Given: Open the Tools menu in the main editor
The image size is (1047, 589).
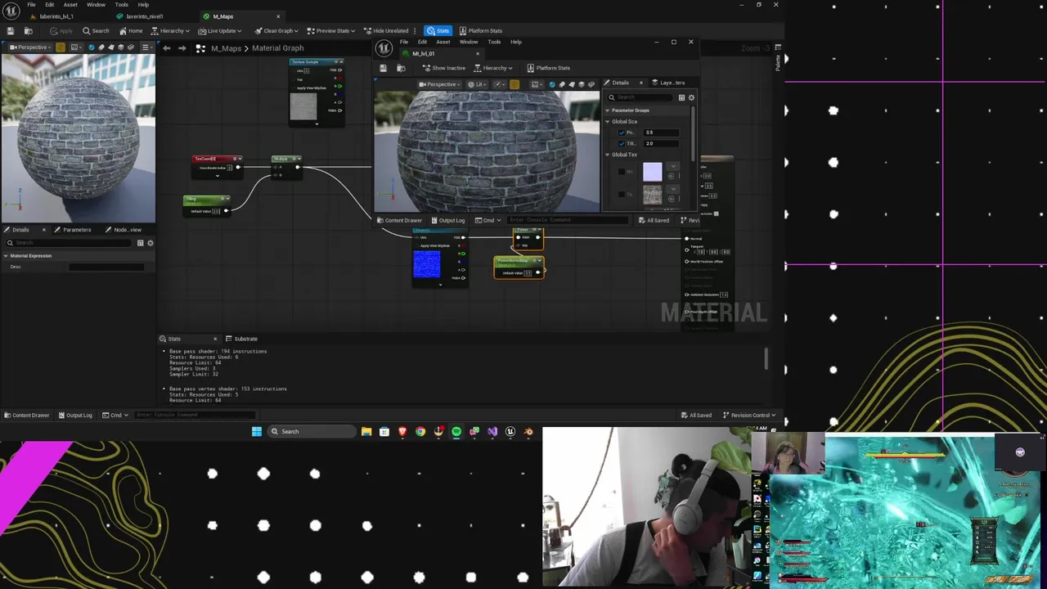Looking at the screenshot, I should pyautogui.click(x=121, y=5).
